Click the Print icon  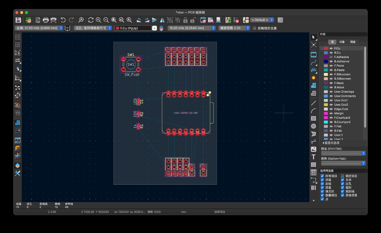45,20
